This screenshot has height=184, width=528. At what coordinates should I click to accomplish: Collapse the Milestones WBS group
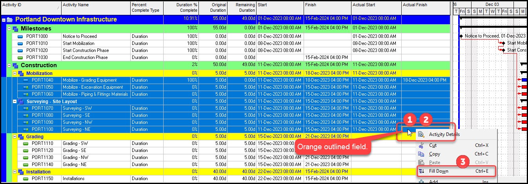(x=9, y=29)
